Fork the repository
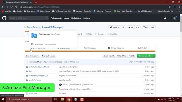Image resolution: width=182 pixels, height=102 pixels. [x=146, y=27]
